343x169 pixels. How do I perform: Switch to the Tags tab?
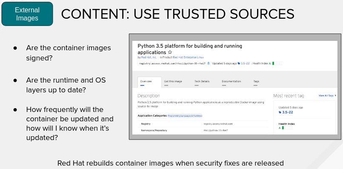(256, 82)
